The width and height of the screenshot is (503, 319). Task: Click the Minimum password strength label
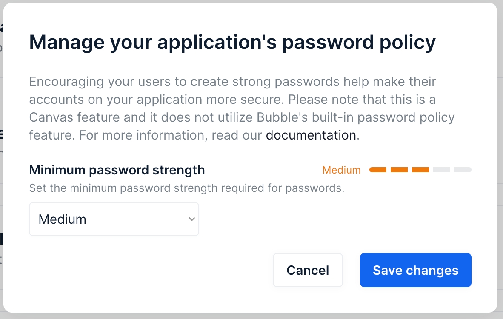click(x=117, y=170)
